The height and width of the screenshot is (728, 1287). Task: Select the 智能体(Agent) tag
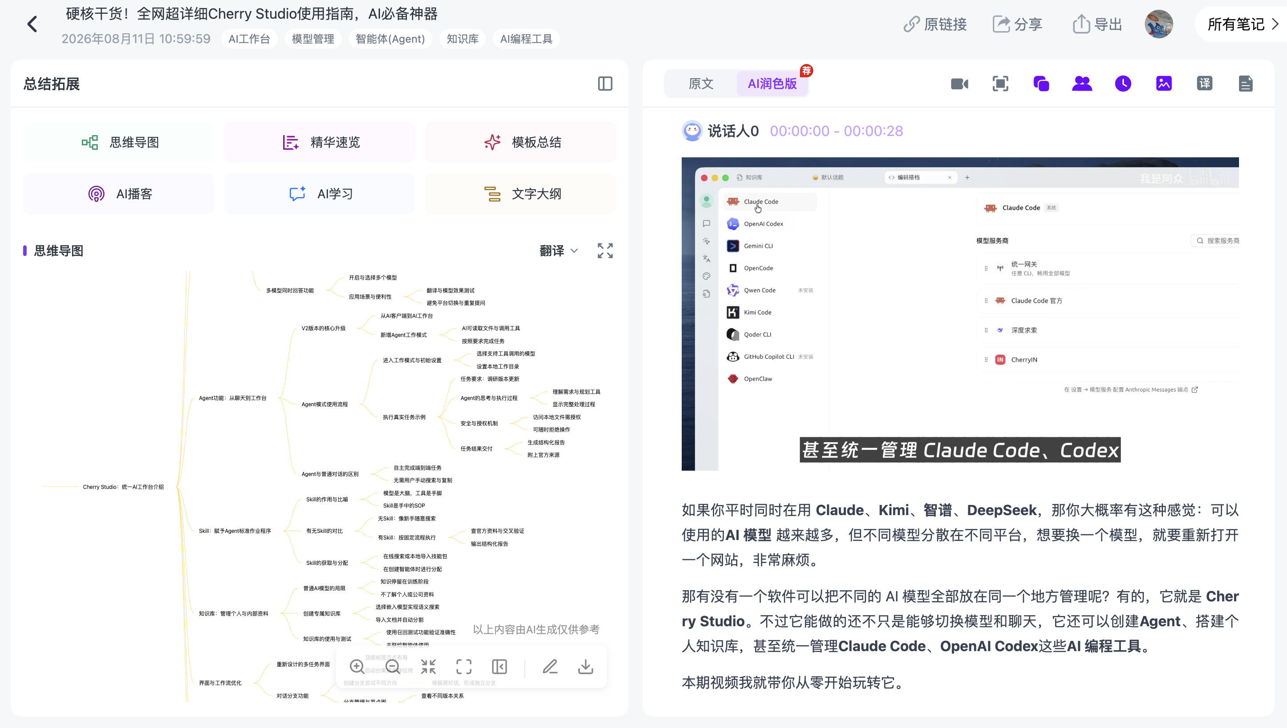tap(390, 39)
